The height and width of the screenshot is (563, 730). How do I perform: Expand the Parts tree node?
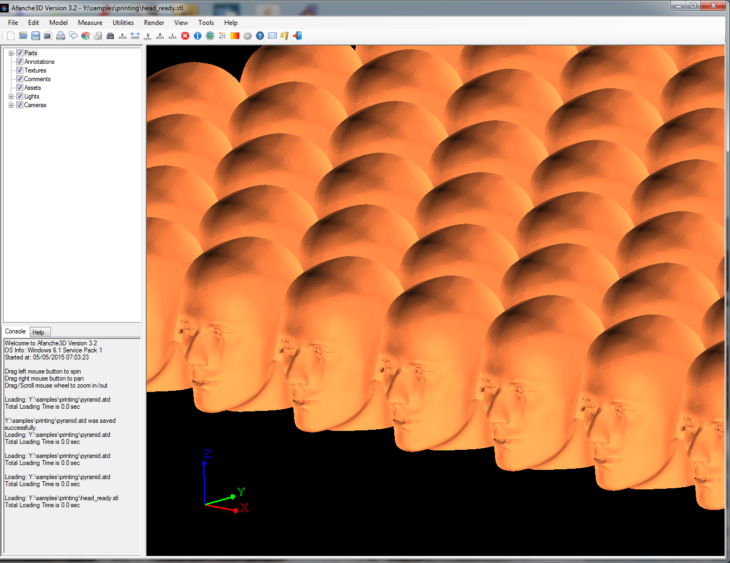pyautogui.click(x=11, y=53)
